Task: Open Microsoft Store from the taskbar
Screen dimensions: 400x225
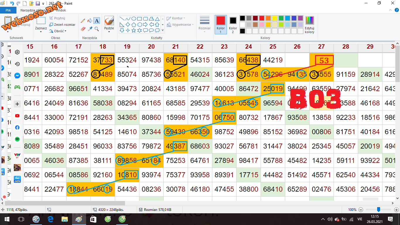Action: pyautogui.click(x=93, y=219)
